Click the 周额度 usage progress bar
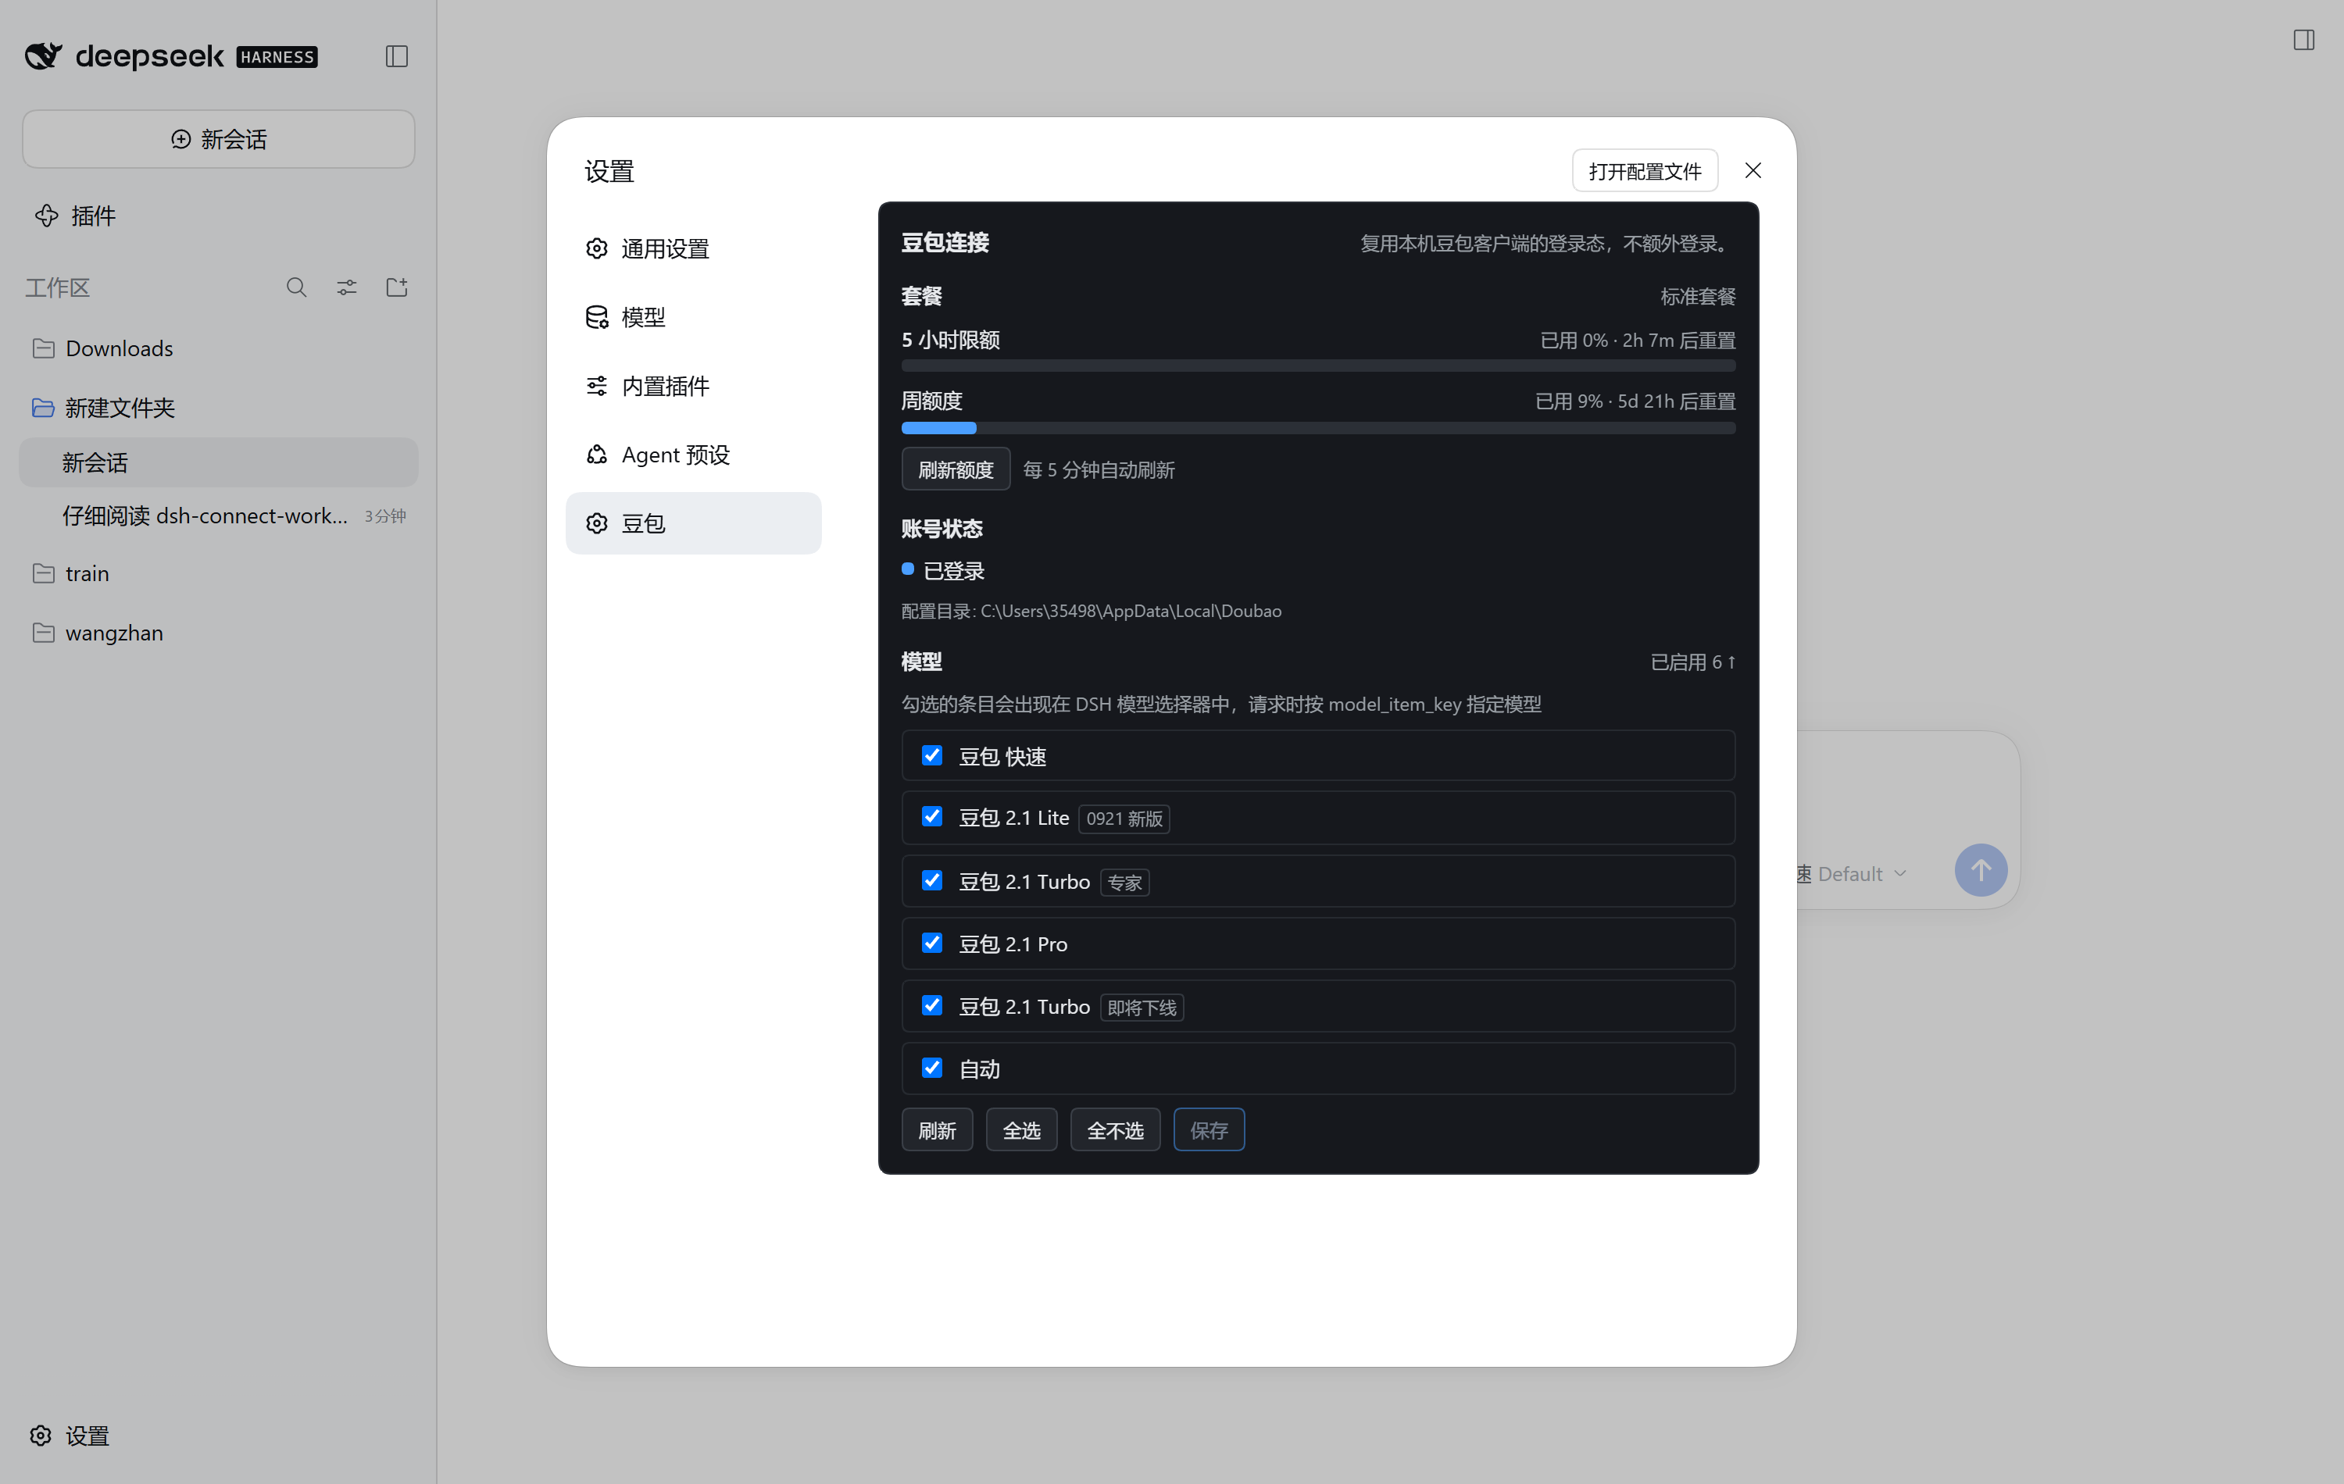2344x1484 pixels. tap(1318, 428)
